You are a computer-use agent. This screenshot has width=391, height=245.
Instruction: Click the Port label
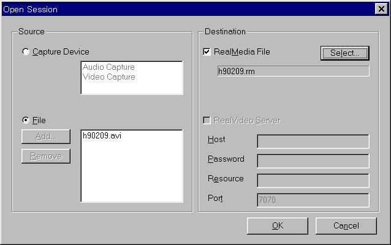[x=215, y=198]
